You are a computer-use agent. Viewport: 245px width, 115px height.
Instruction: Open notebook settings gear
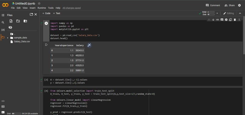click(x=239, y=5)
